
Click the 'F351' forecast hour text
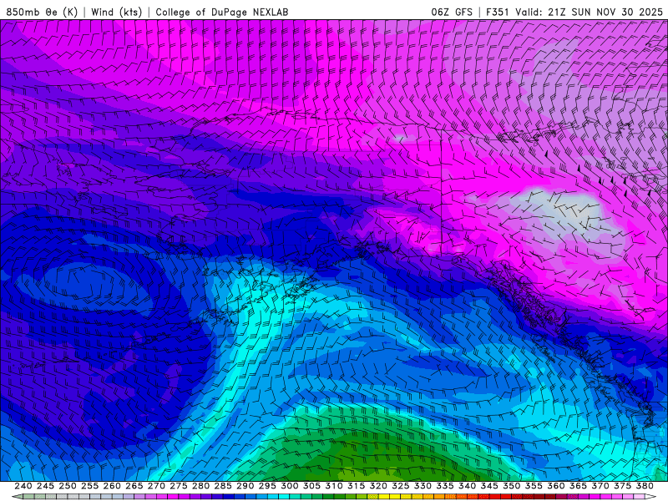498,13
